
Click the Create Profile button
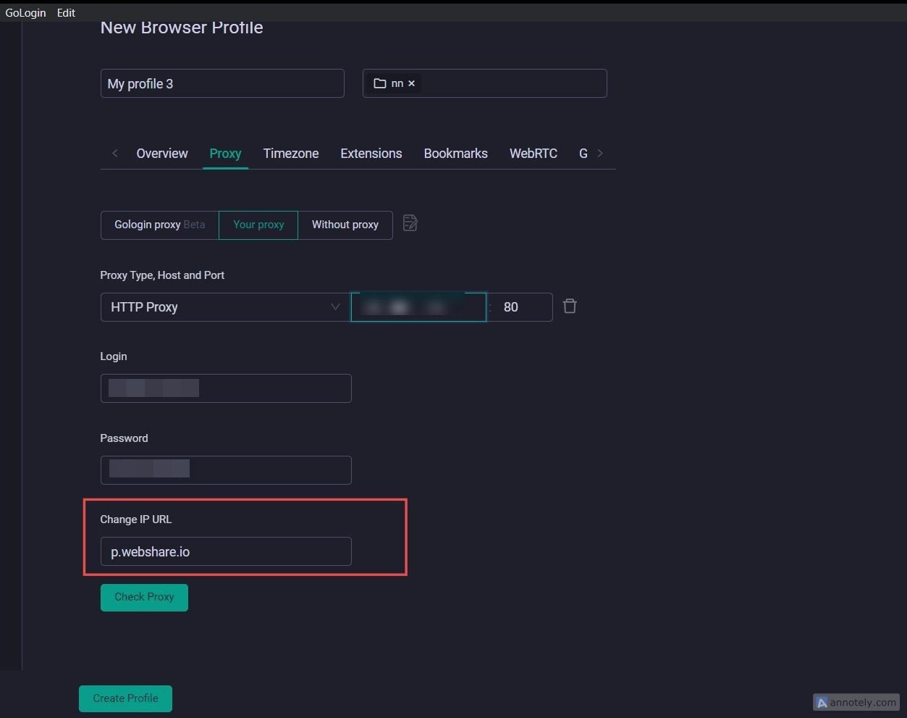[125, 698]
